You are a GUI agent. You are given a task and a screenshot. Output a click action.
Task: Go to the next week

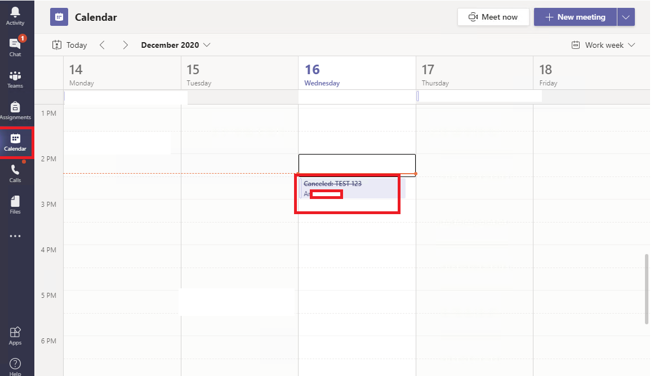[125, 45]
